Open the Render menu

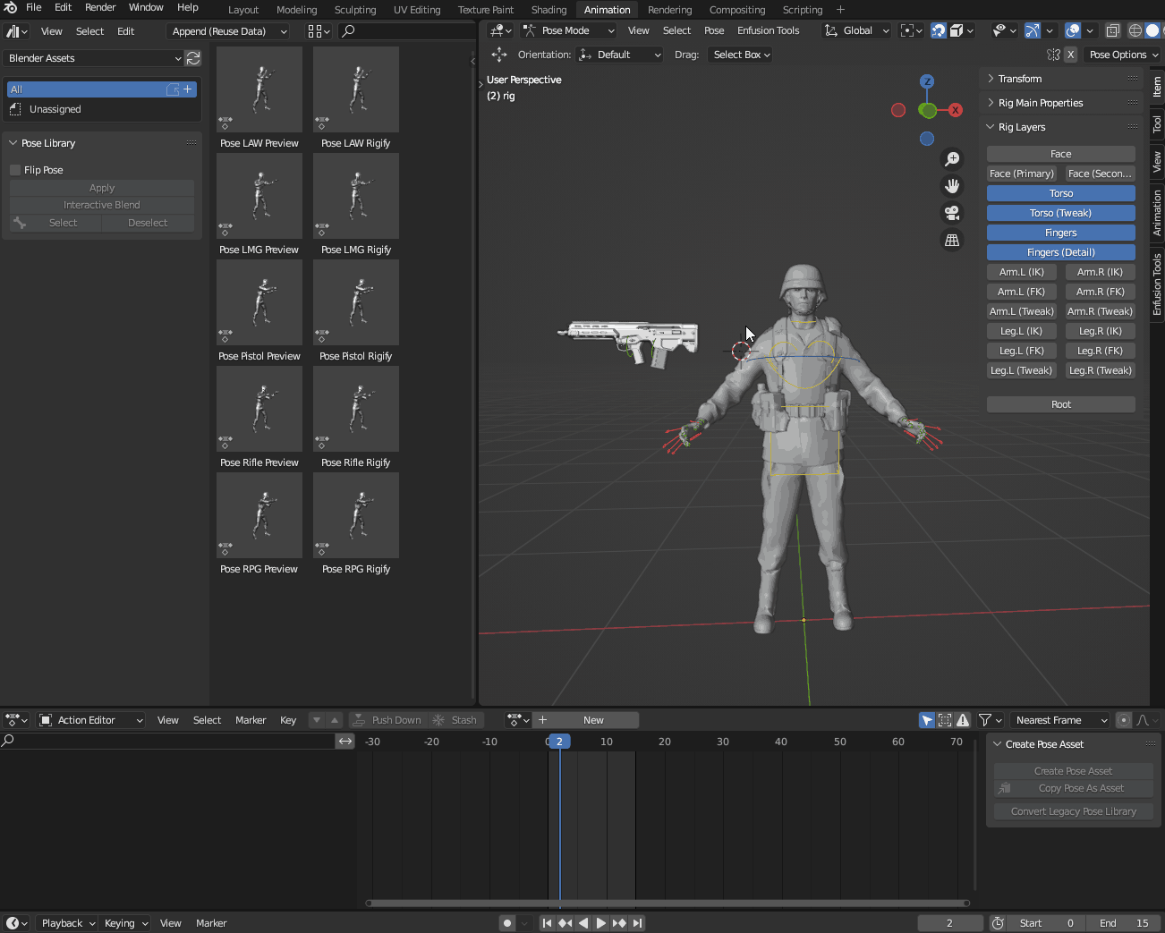pyautogui.click(x=100, y=7)
